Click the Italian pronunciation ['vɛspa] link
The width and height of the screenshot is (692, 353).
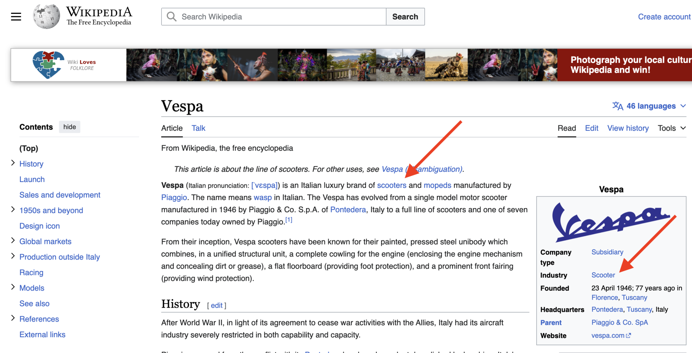pyautogui.click(x=265, y=185)
